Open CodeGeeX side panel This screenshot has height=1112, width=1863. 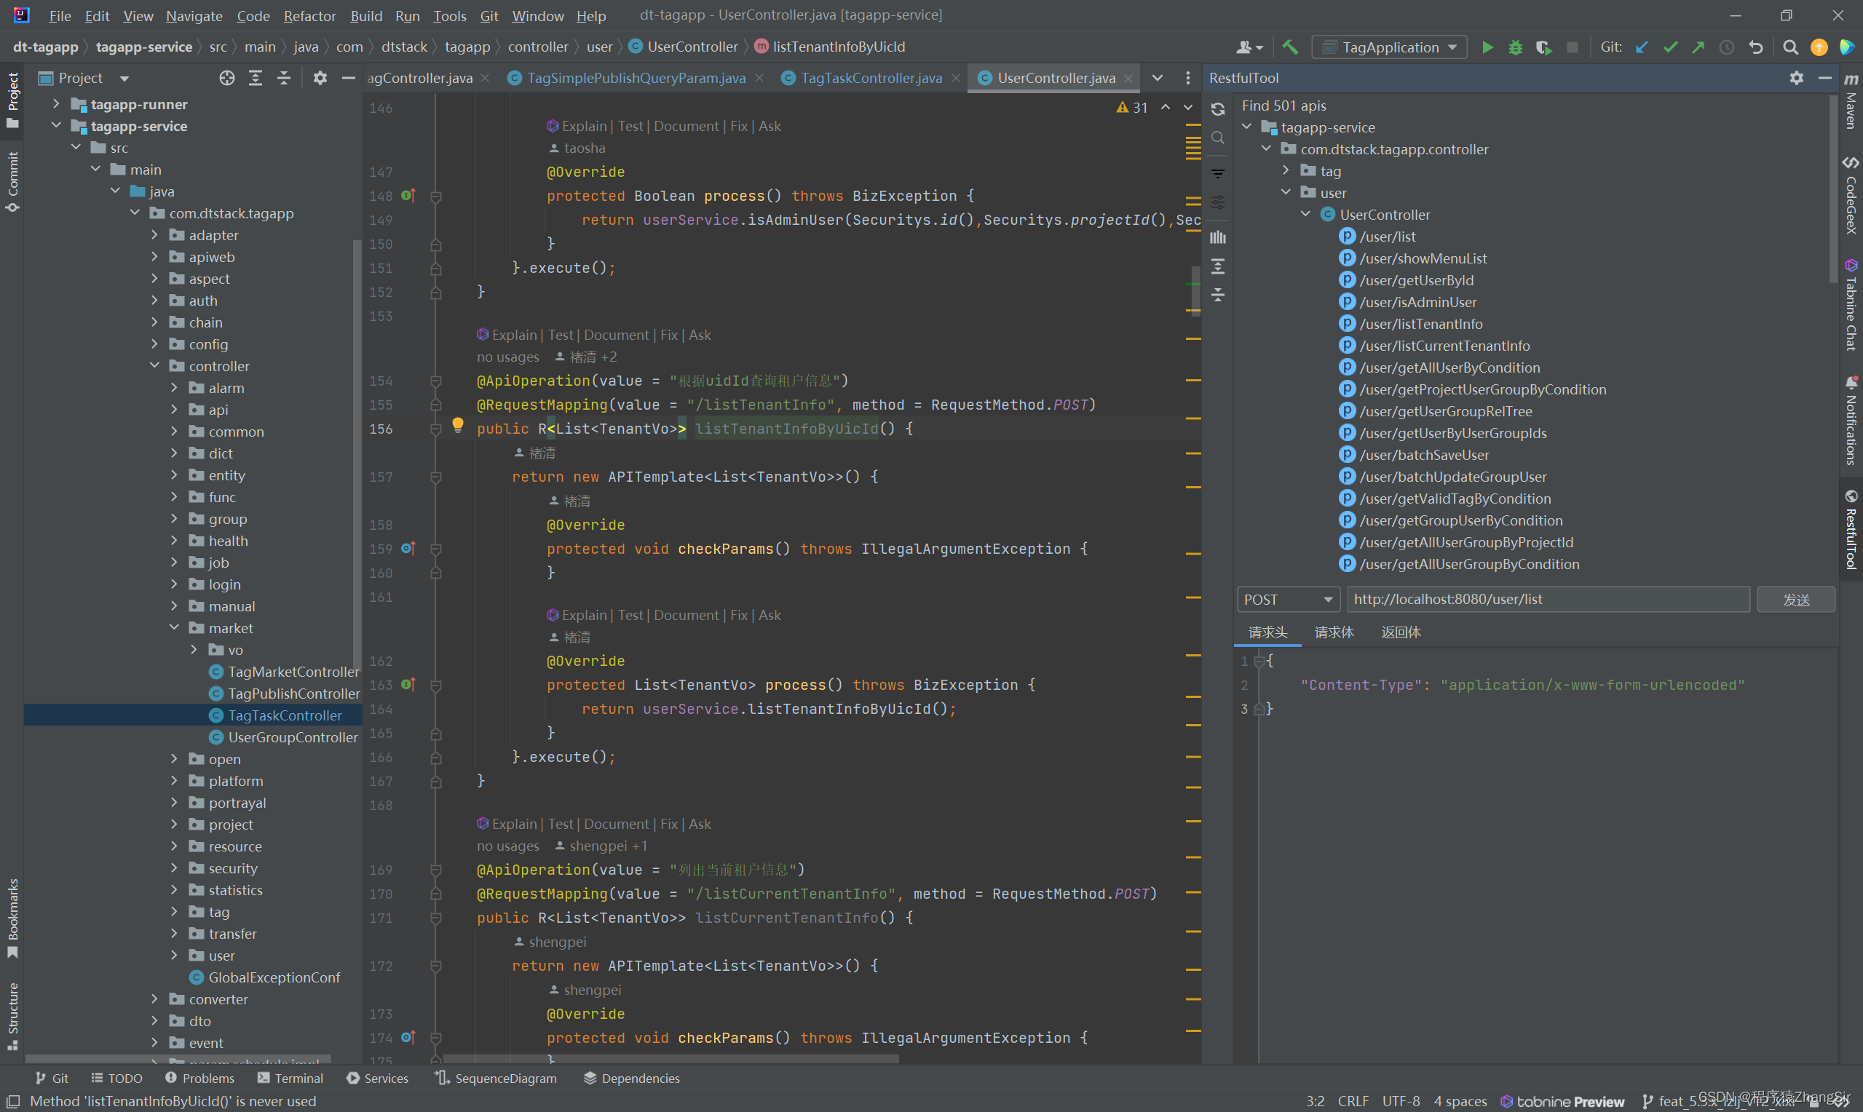pos(1851,194)
